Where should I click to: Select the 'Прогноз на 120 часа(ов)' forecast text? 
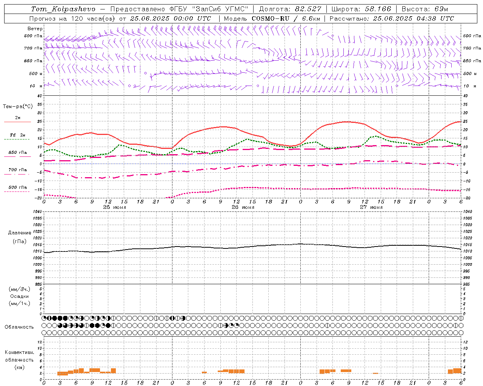(x=72, y=18)
